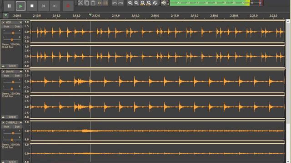Open the CYMBALS track dropdown menu
The width and height of the screenshot is (291, 163).
pos(21,123)
